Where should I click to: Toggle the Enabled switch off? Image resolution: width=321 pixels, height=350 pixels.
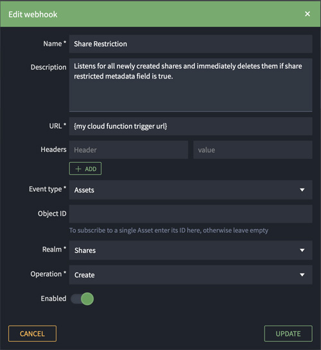coord(82,299)
